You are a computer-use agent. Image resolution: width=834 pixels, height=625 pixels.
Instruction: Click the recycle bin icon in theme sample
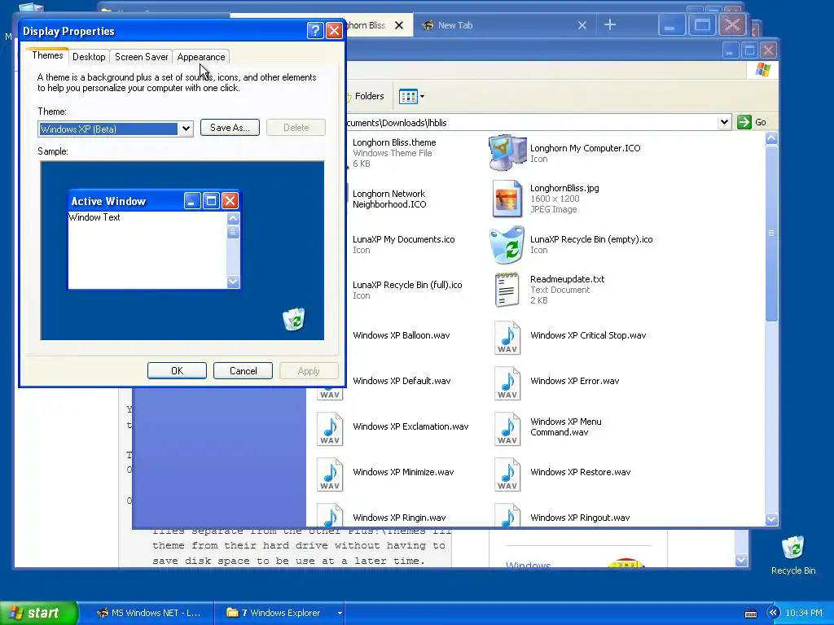click(x=293, y=319)
